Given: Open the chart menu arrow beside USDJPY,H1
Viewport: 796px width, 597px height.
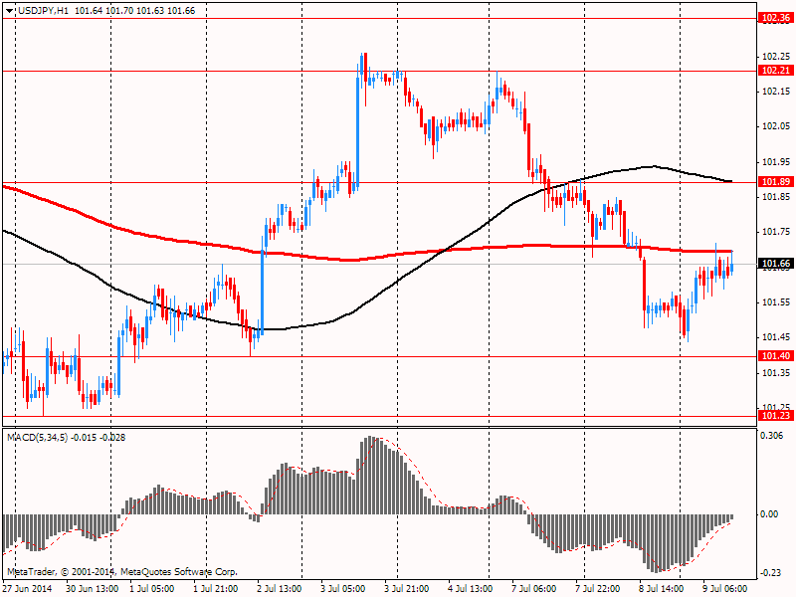Looking at the screenshot, I should (10, 11).
